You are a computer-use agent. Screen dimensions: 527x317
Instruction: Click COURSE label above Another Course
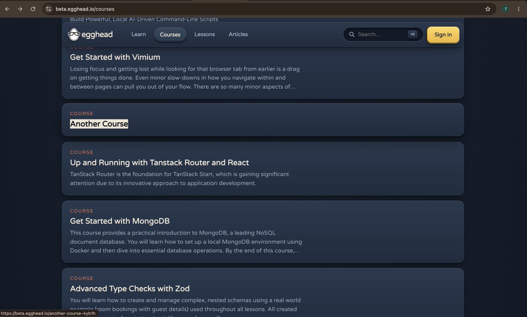pos(82,114)
